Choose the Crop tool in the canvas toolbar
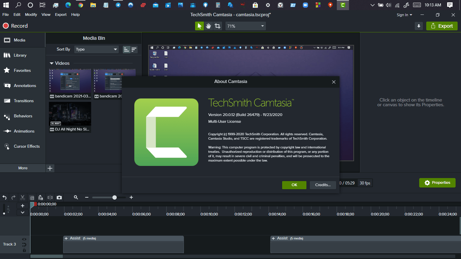Image resolution: width=461 pixels, height=259 pixels. 218,26
